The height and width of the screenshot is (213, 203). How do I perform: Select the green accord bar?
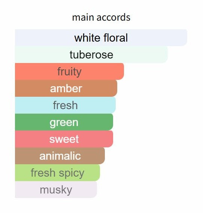point(64,122)
